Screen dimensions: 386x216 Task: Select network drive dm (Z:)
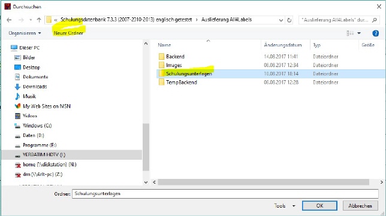coord(43,174)
